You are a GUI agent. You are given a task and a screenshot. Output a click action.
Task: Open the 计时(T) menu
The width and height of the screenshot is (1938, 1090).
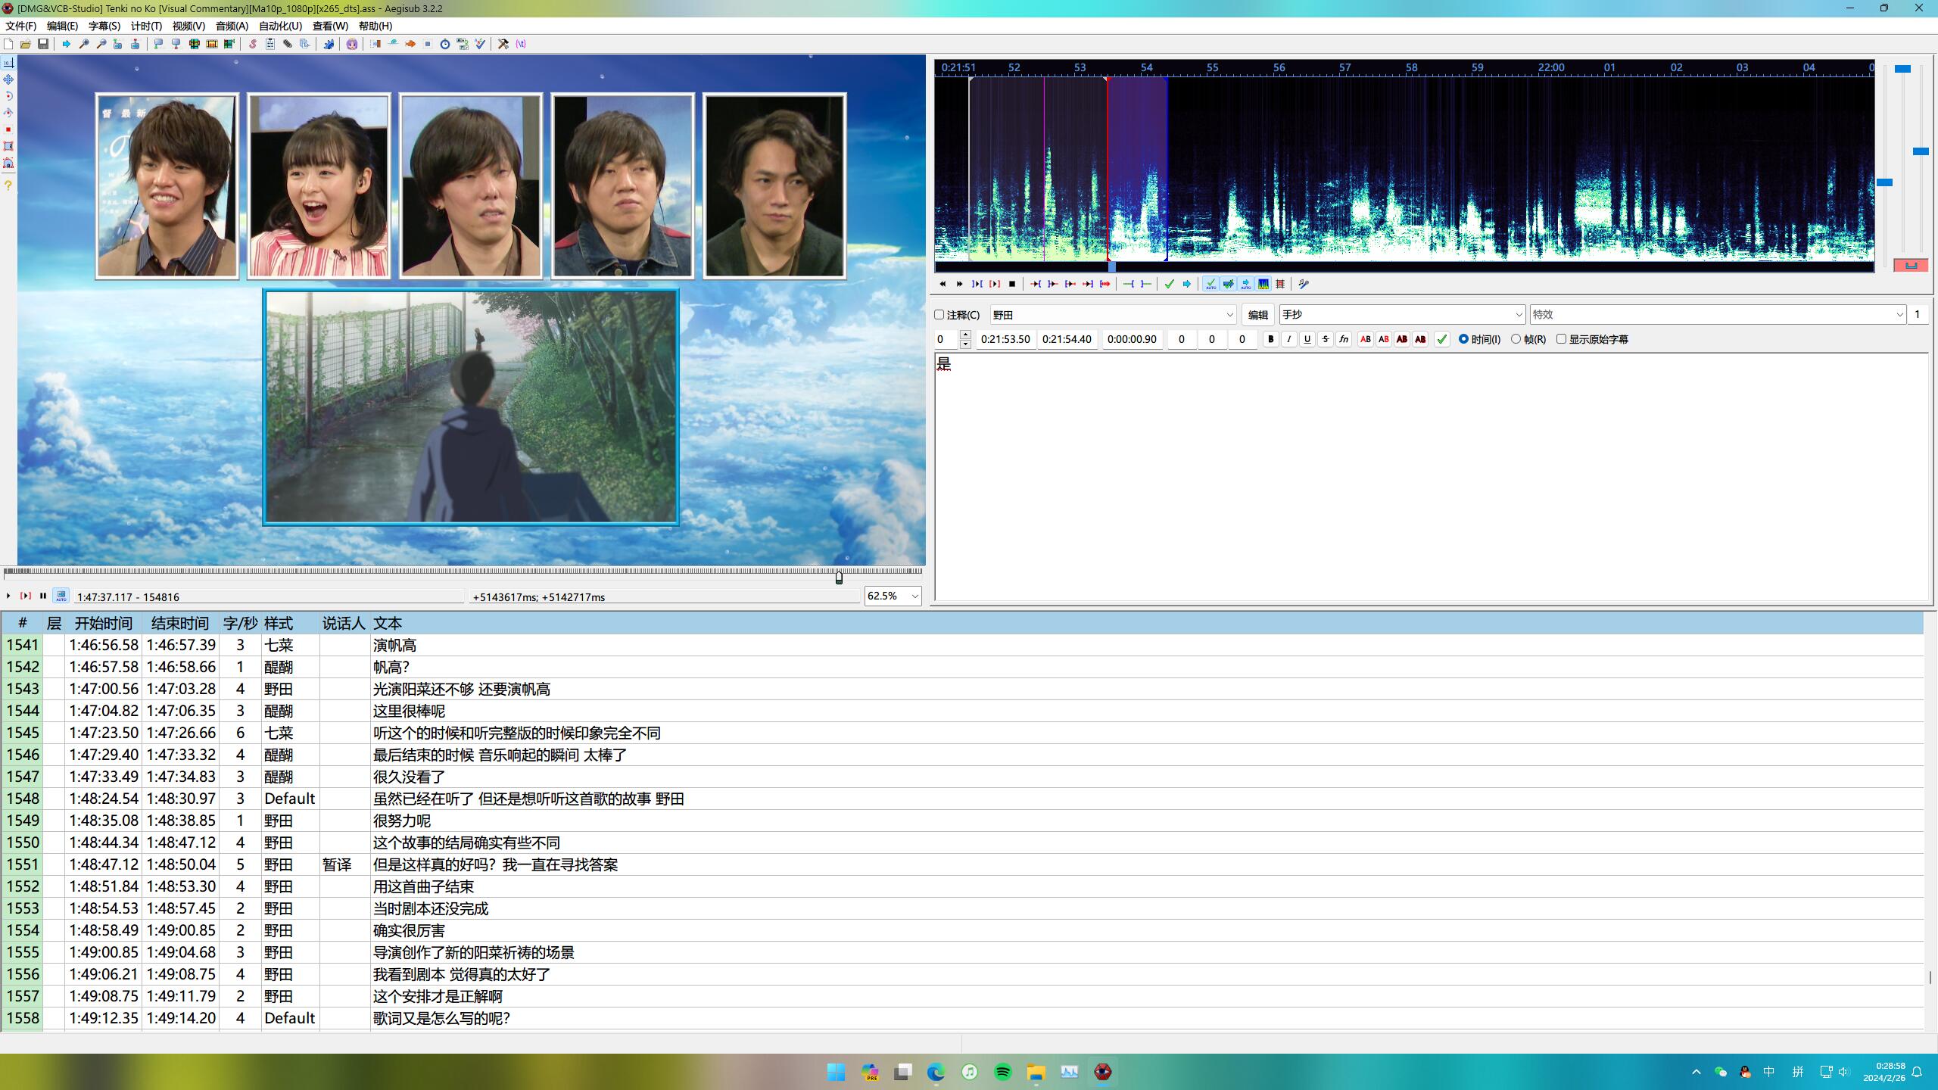click(x=146, y=26)
